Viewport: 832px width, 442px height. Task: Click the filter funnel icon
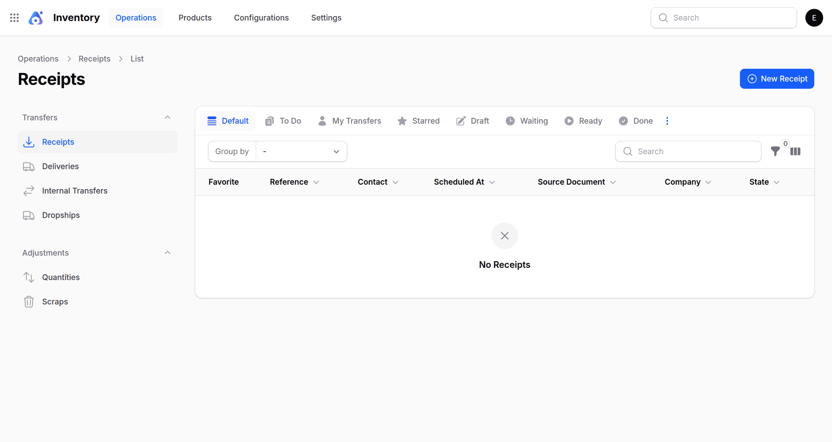click(775, 151)
